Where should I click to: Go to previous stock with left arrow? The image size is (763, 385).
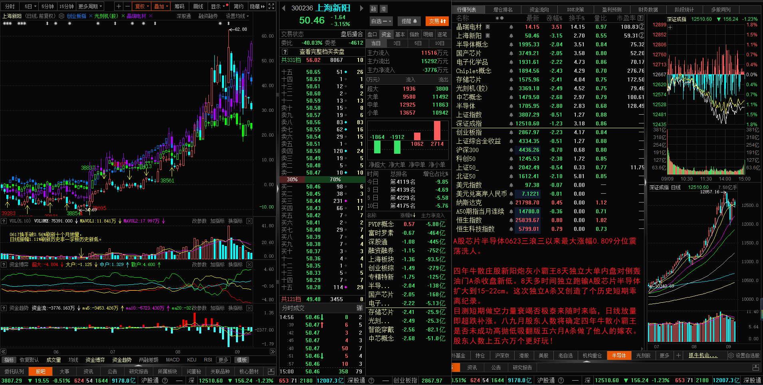(283, 8)
